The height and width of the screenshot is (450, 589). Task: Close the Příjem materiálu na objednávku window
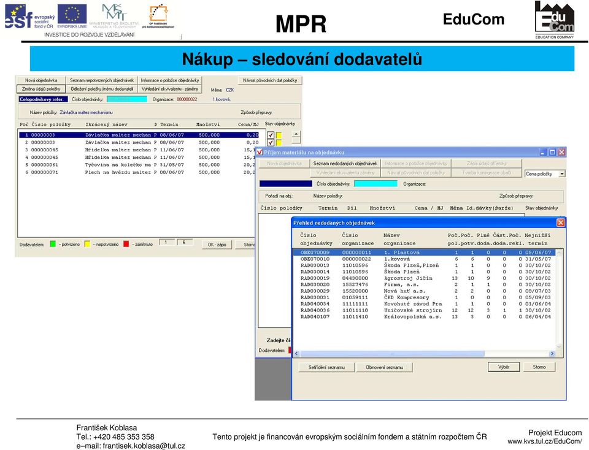[561, 152]
